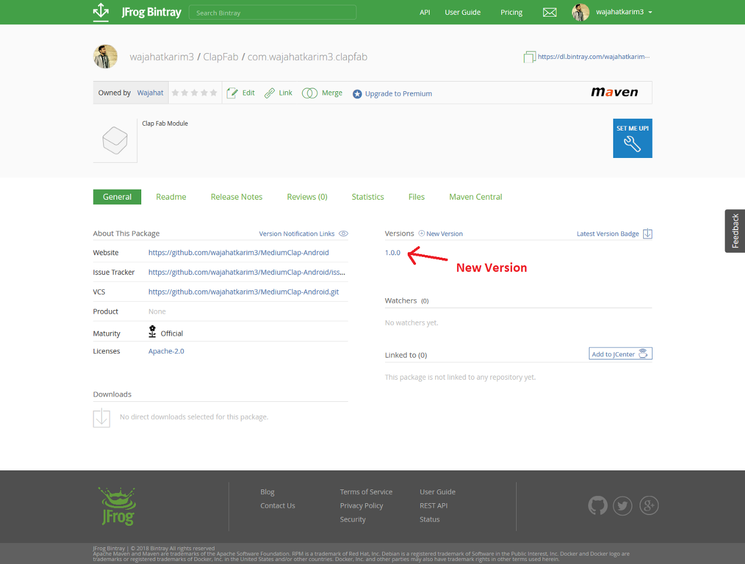Open the Status footer link
This screenshot has height=564, width=745.
[x=430, y=519]
